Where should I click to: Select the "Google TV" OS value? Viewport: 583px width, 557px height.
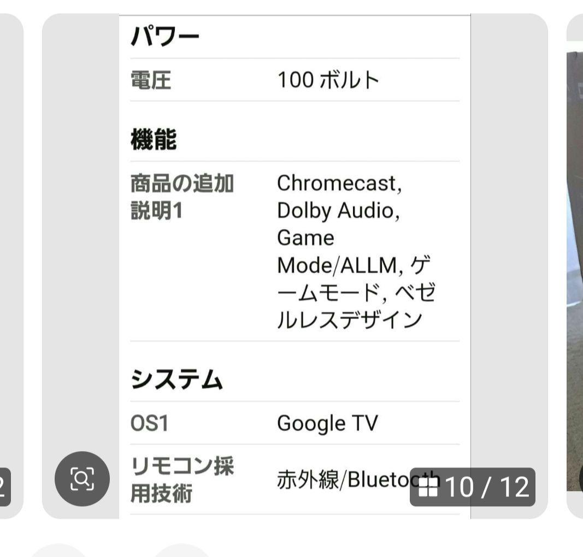(326, 422)
